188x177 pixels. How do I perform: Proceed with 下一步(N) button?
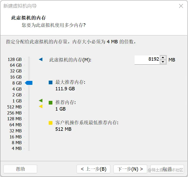130,169
